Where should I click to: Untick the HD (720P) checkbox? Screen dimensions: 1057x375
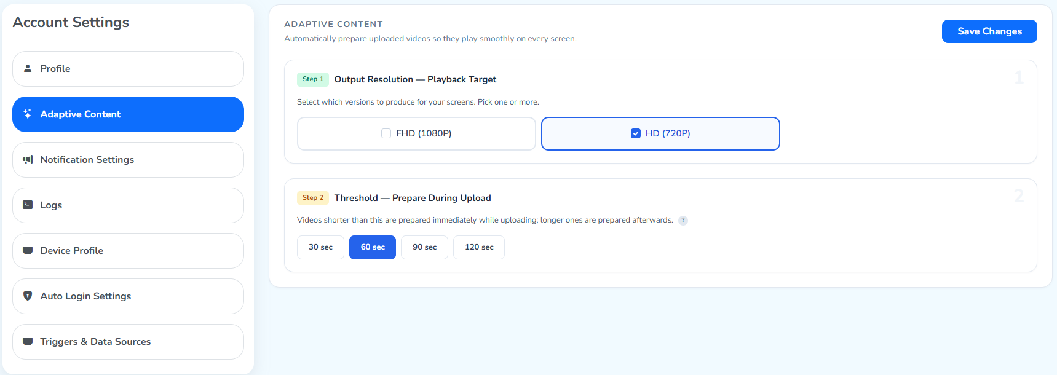tap(636, 133)
